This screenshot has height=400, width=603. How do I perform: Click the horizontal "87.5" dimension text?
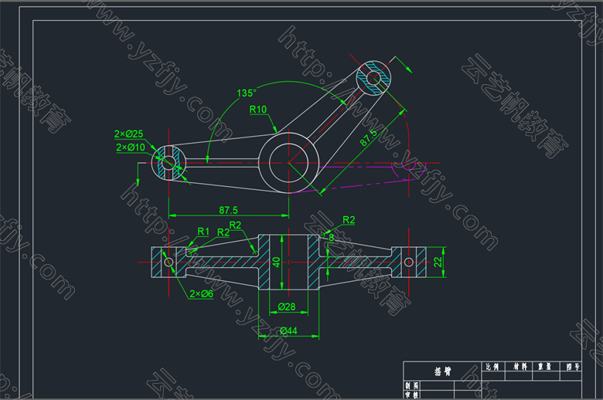click(x=228, y=210)
